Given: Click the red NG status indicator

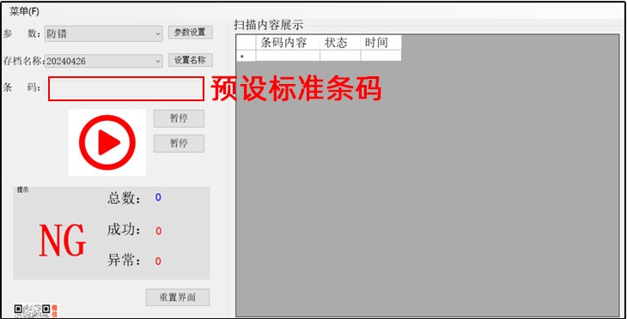Looking at the screenshot, I should [63, 240].
